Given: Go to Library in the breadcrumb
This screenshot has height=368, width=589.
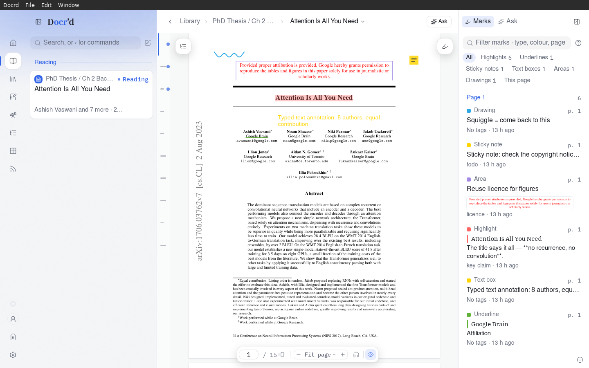Looking at the screenshot, I should (190, 21).
